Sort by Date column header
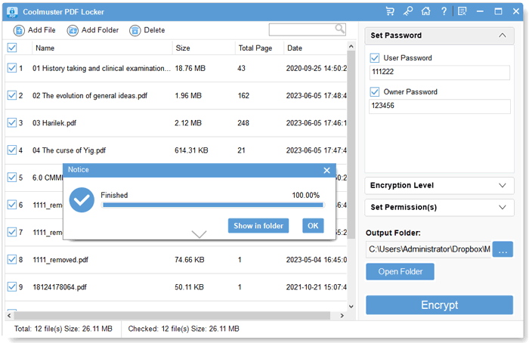529x343 pixels. [295, 48]
